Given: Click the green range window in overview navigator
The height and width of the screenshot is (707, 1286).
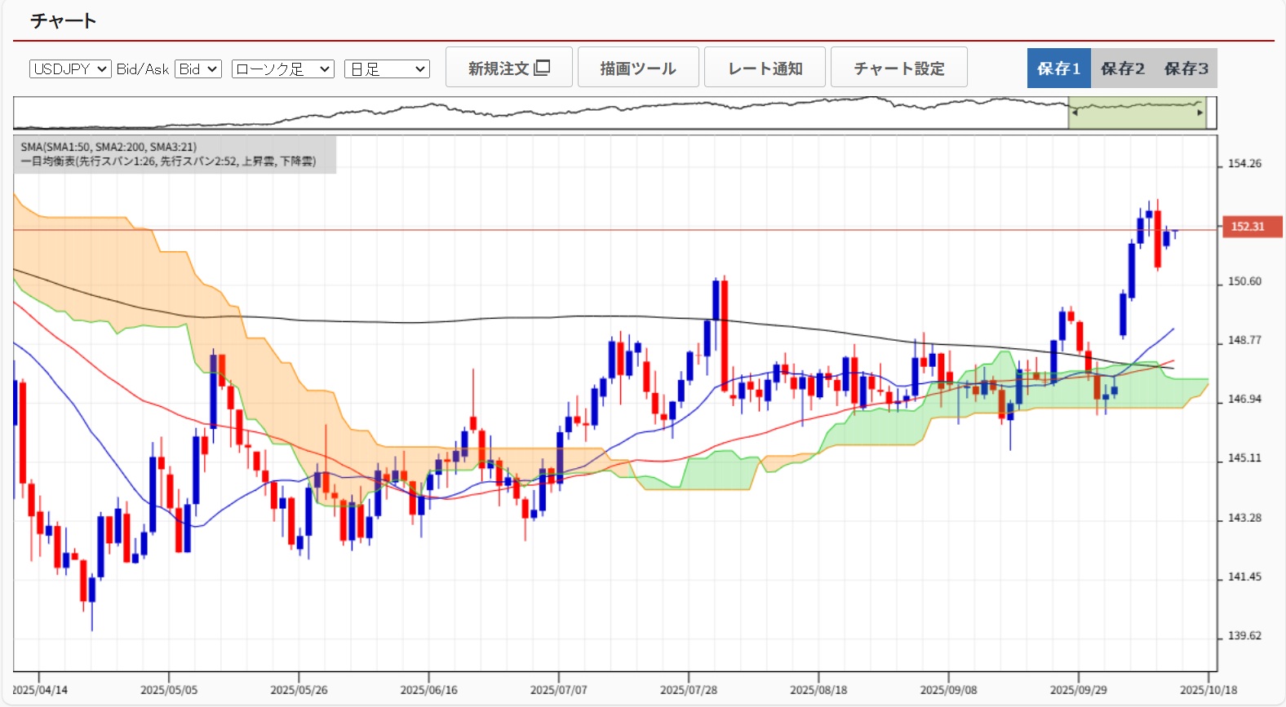Looking at the screenshot, I should pyautogui.click(x=1137, y=113).
